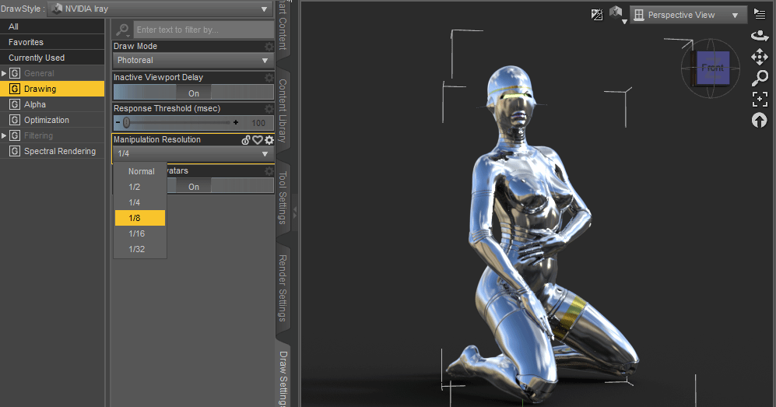Switch to the Smart Content tab

(x=283, y=26)
